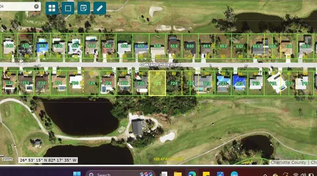317x176 pixels.
Task: Open the notes/edit form tool
Action: pos(84,8)
